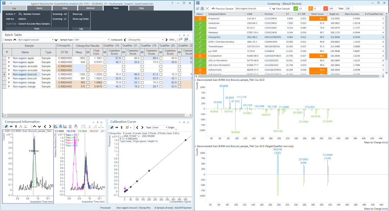This screenshot has width=389, height=211.
Task: Autoscale both axes in Calibration Curve
Action: [112, 127]
